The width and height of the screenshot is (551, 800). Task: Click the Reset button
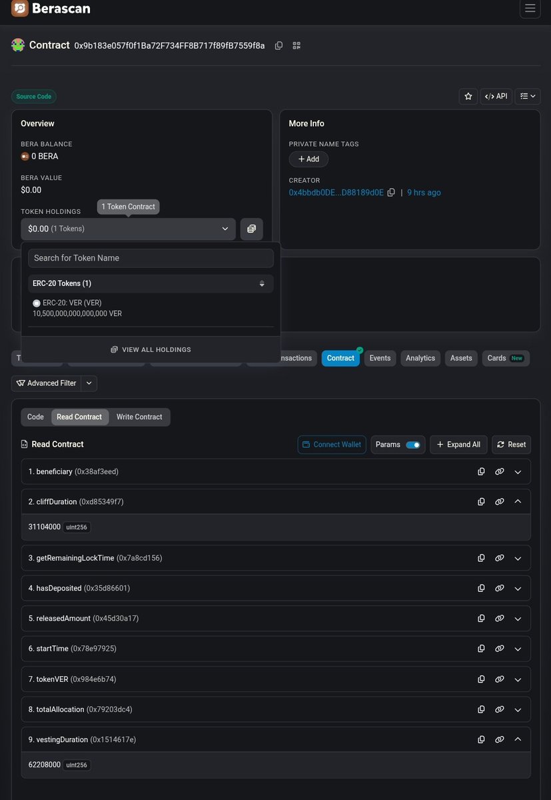[x=511, y=445]
